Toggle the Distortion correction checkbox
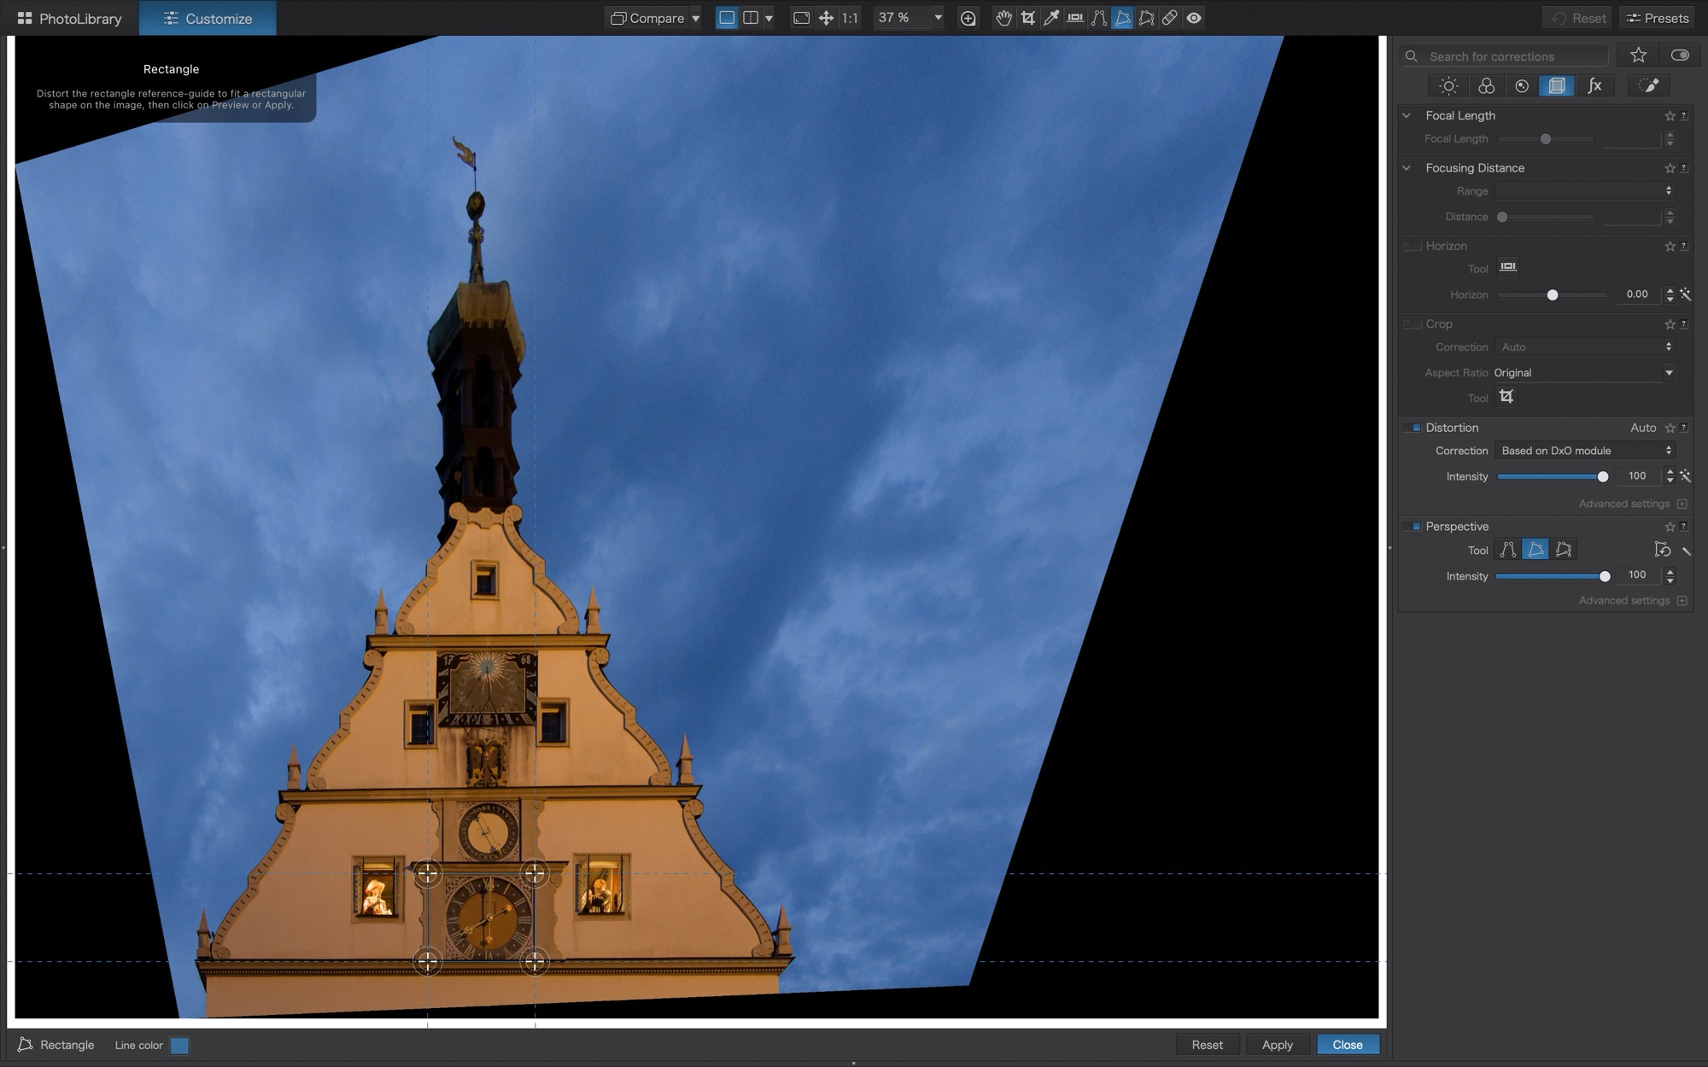This screenshot has width=1708, height=1067. (1414, 428)
